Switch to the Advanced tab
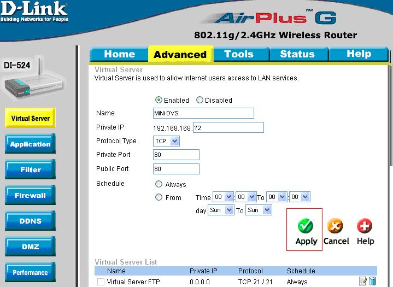 (180, 54)
